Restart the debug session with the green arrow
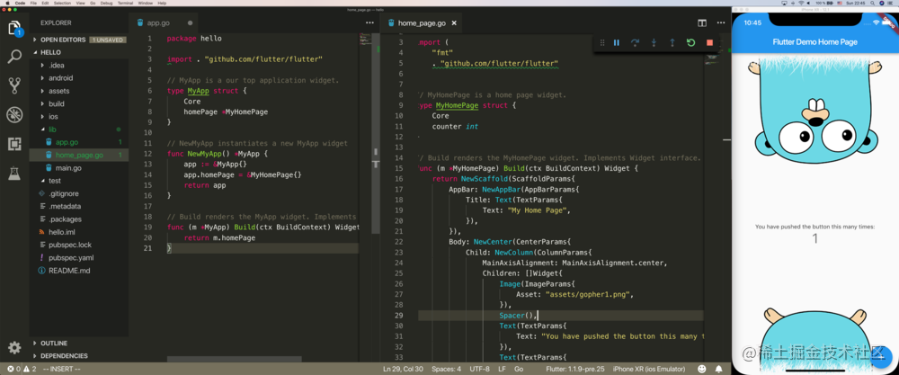The height and width of the screenshot is (375, 899). tap(690, 42)
